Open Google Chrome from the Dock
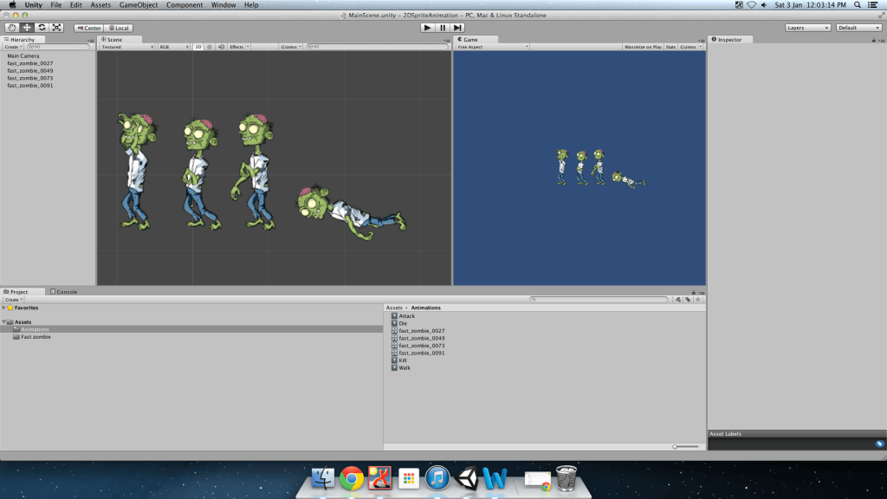 coord(352,478)
